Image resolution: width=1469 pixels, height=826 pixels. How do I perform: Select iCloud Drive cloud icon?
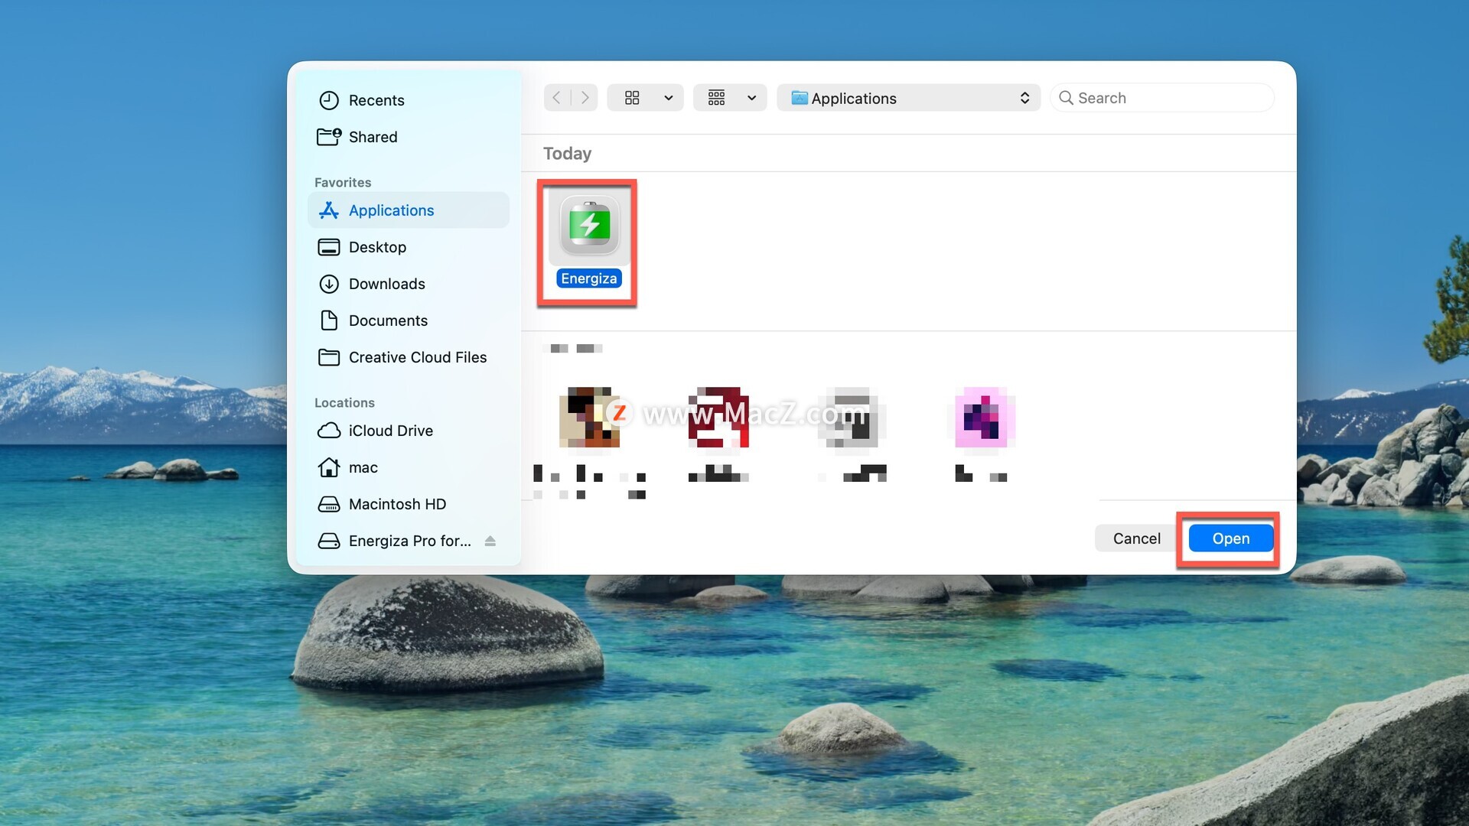329,431
